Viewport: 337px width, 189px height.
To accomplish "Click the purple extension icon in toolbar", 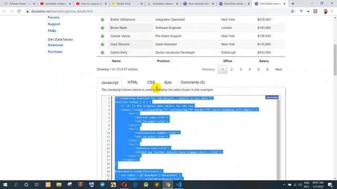I will (315, 12).
